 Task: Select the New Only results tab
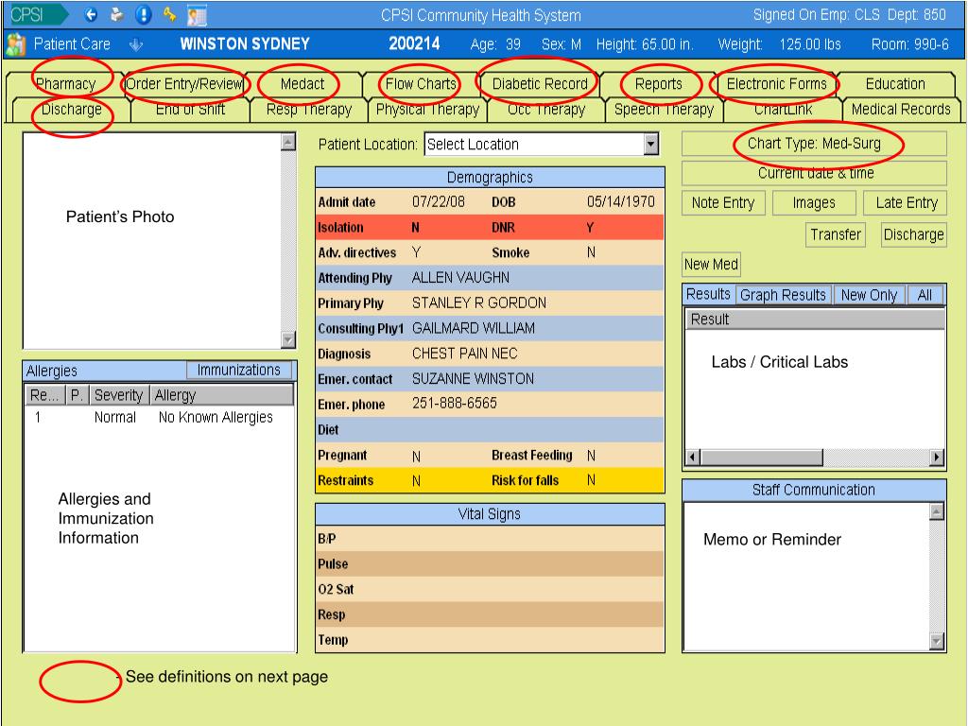pyautogui.click(x=869, y=295)
